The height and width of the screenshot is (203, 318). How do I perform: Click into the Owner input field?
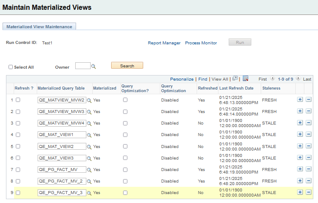tap(83, 66)
